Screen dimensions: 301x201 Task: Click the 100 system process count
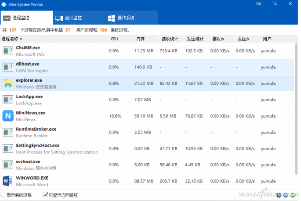[103, 30]
